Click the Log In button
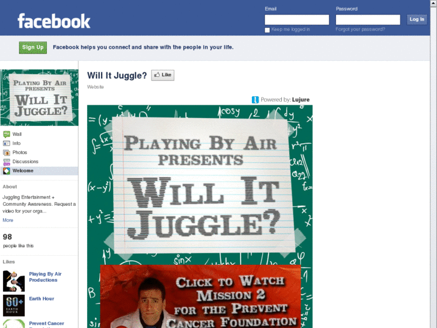437x328 pixels. [417, 19]
